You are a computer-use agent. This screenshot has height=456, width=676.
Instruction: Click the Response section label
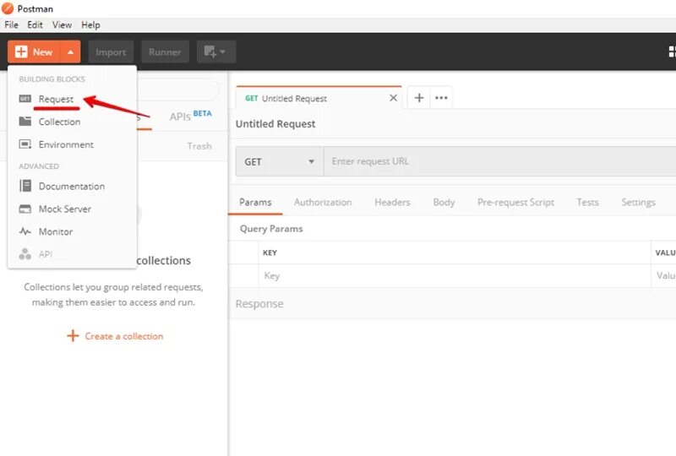click(x=259, y=304)
